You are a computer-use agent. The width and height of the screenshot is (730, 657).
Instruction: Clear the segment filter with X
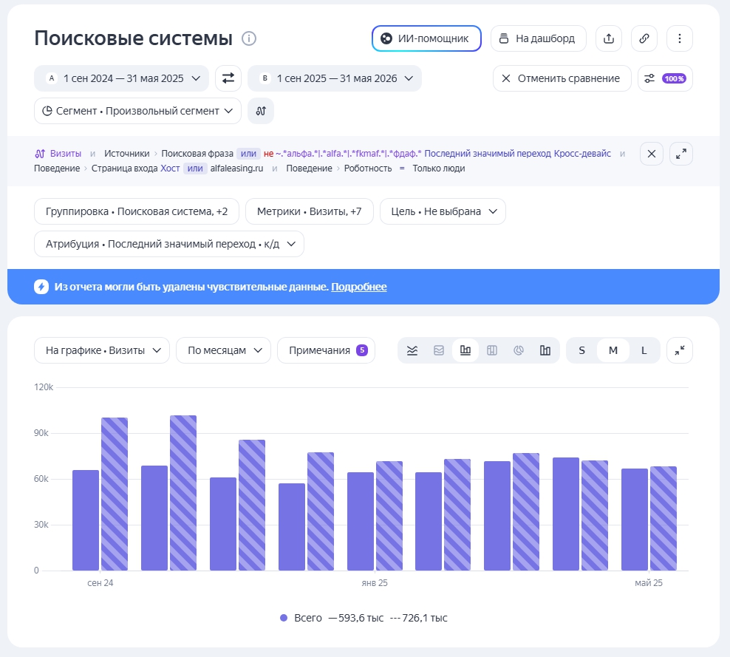(x=652, y=154)
